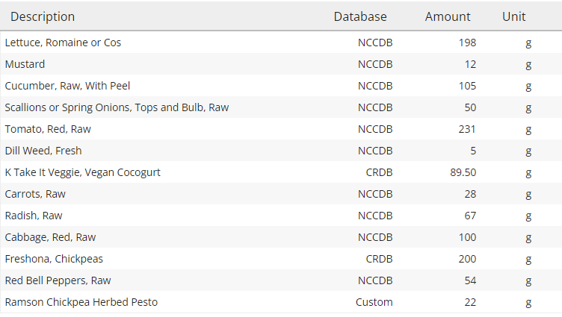Viewport: 562px width, 317px height.
Task: Select the Dill Weed, Fresh row
Action: click(x=43, y=151)
